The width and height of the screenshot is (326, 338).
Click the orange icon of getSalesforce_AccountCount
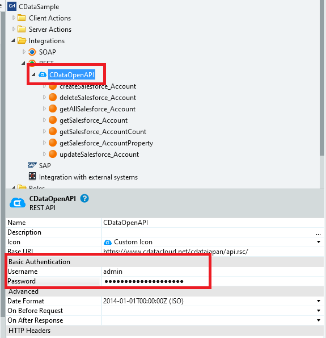53,131
